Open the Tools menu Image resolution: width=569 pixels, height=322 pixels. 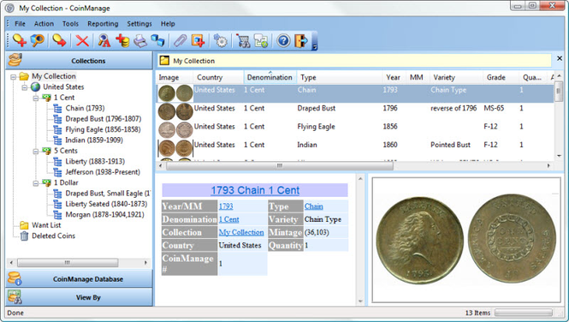click(70, 24)
